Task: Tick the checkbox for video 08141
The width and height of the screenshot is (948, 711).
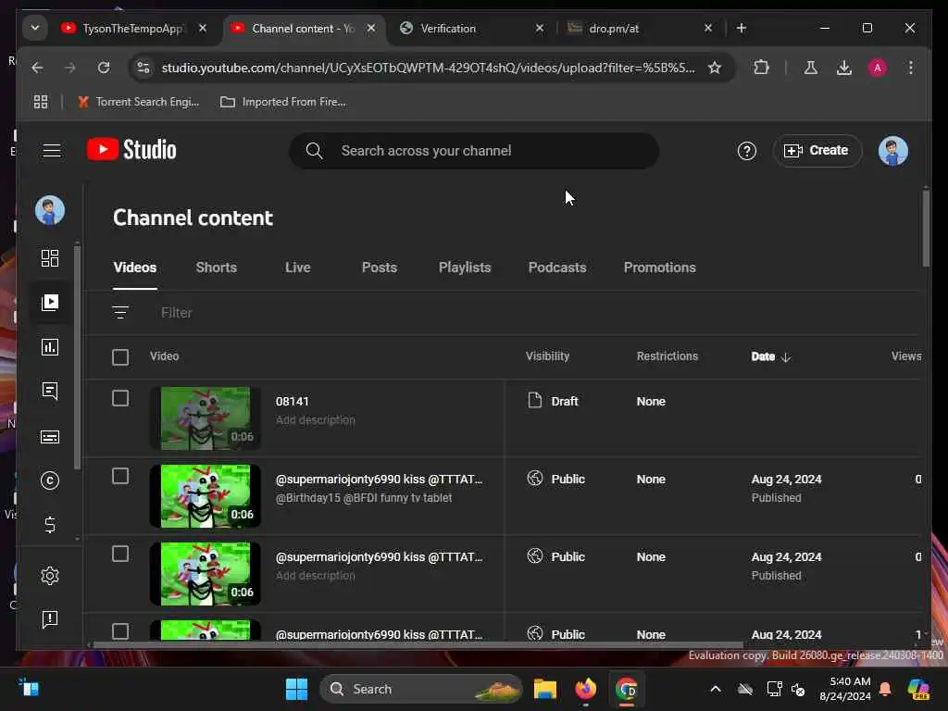Action: [120, 398]
